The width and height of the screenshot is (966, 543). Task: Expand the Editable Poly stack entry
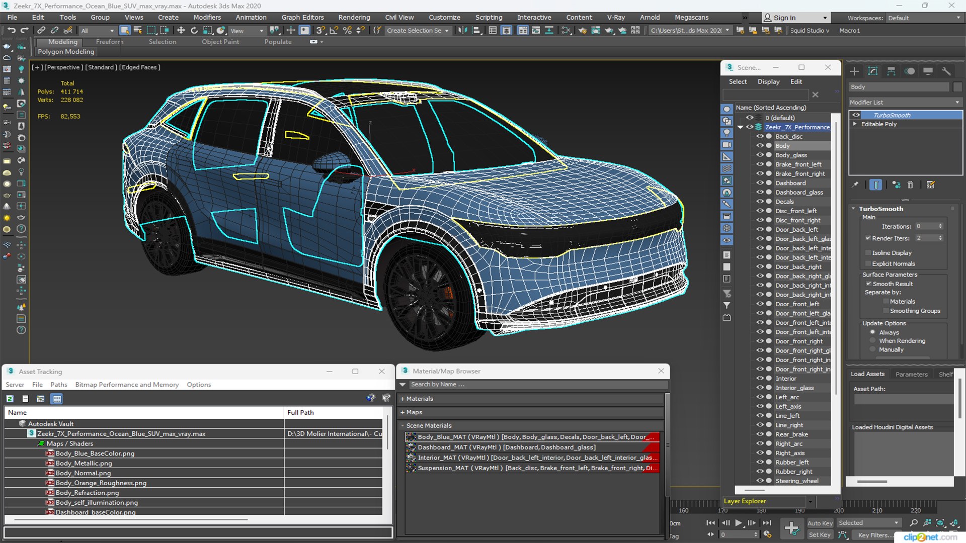[x=855, y=124]
